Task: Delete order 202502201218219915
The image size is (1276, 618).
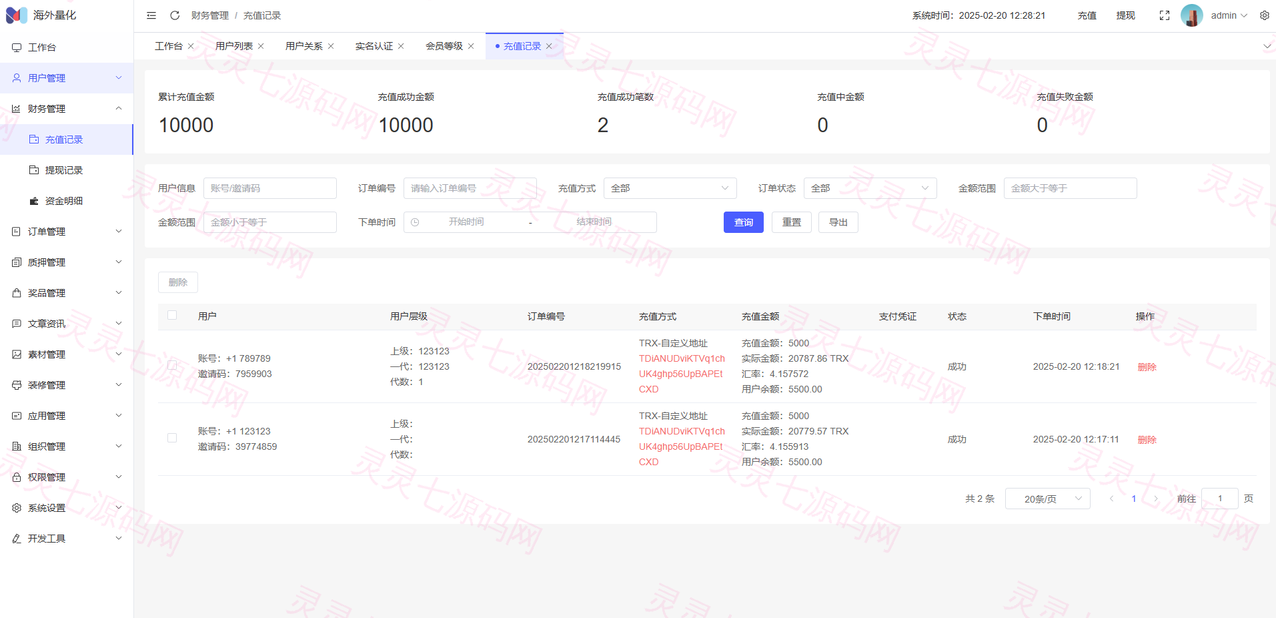Action: tap(1147, 367)
